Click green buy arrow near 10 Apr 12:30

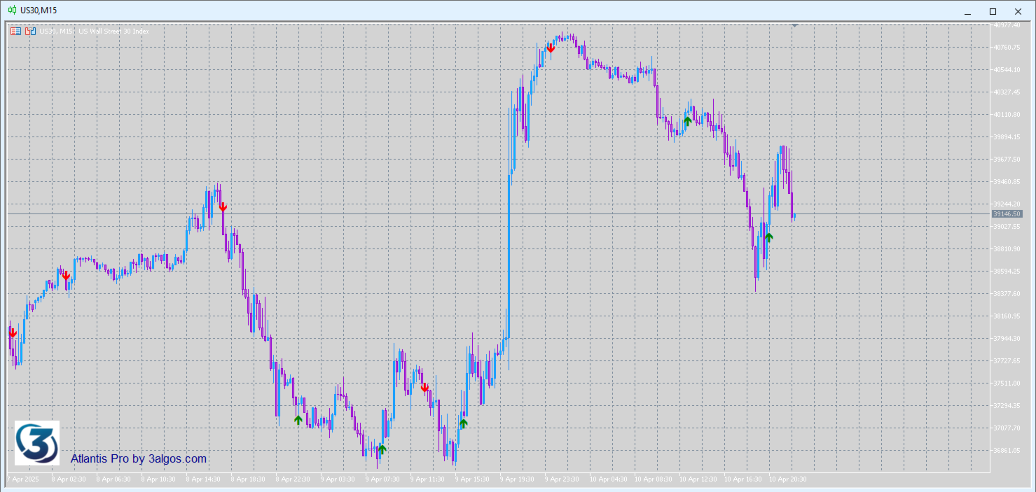click(x=687, y=121)
